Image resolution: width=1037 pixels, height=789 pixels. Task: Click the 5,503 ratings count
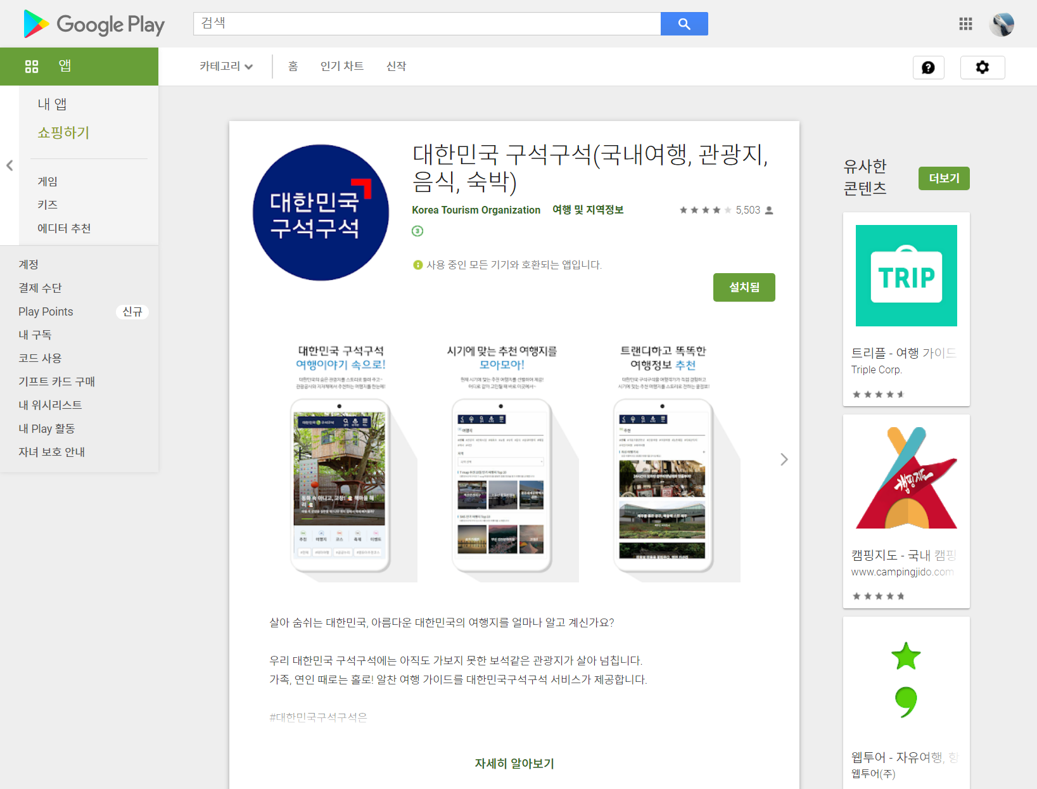pyautogui.click(x=748, y=210)
